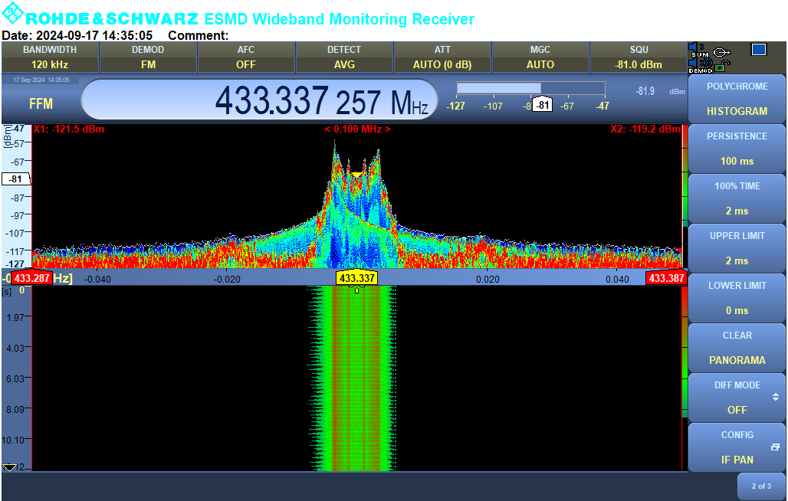
Task: Click the spectrum color scale bar
Action: (x=685, y=197)
